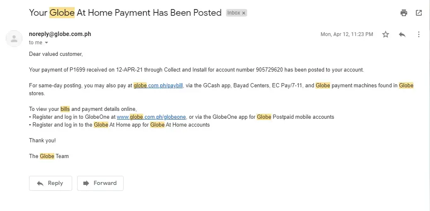This screenshot has width=430, height=211.
Task: Click "The Globe Team" signature line
Action: click(x=49, y=156)
